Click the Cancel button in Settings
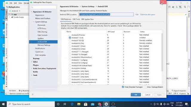Viewport: 191px width, 107px height. (x=147, y=95)
